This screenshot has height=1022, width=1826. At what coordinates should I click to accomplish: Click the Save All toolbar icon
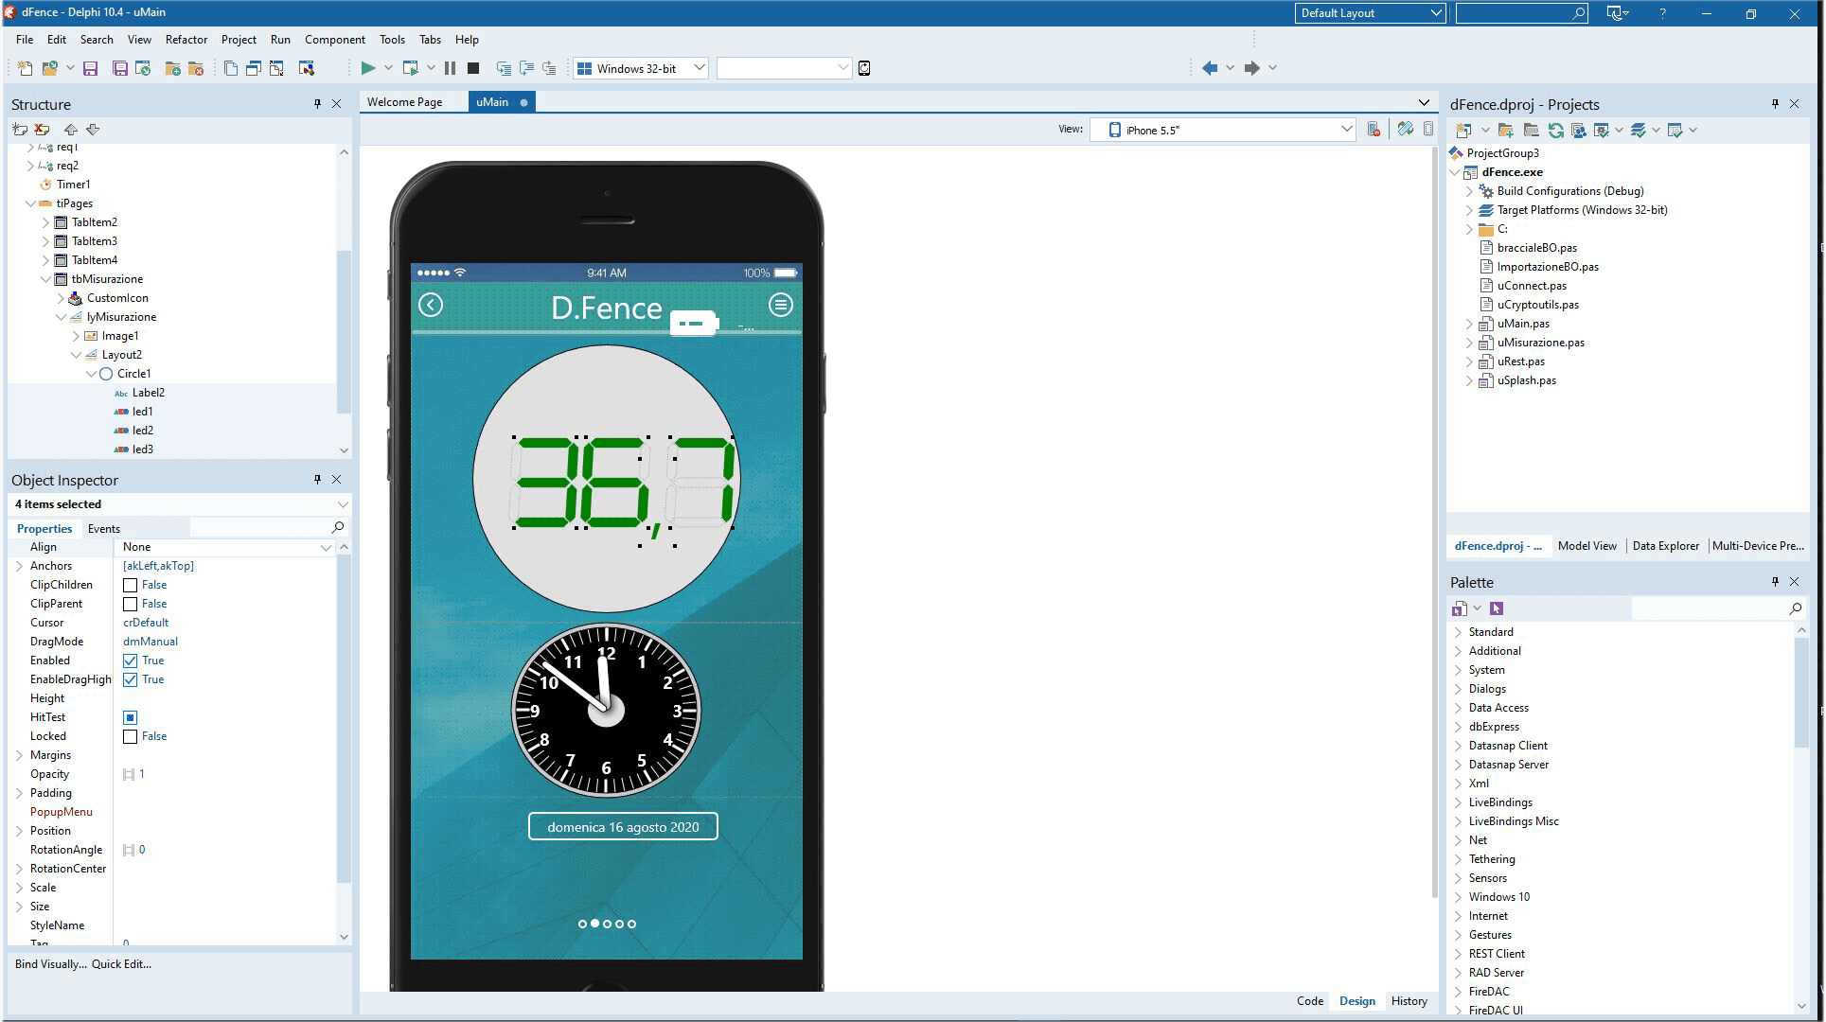(x=120, y=68)
